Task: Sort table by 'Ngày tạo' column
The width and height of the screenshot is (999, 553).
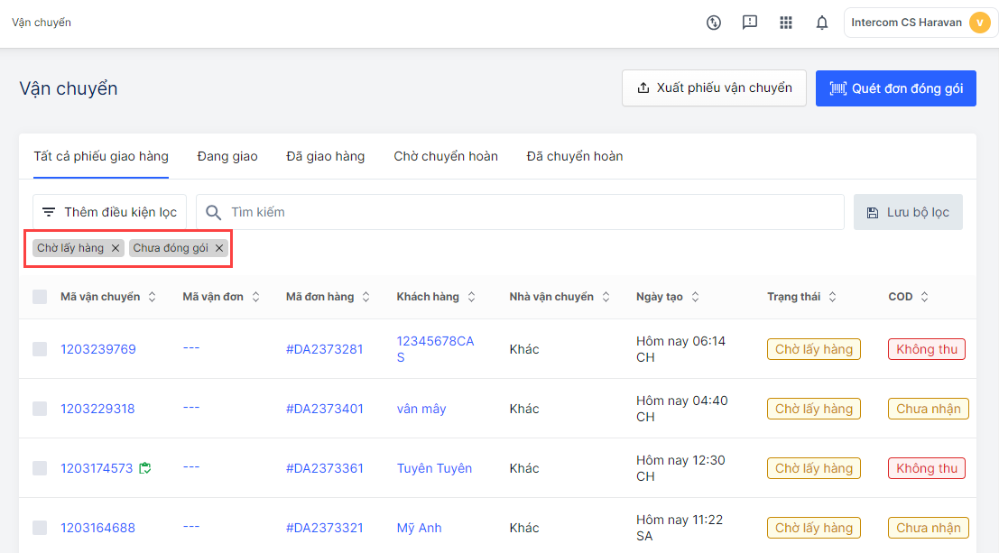Action: (695, 297)
